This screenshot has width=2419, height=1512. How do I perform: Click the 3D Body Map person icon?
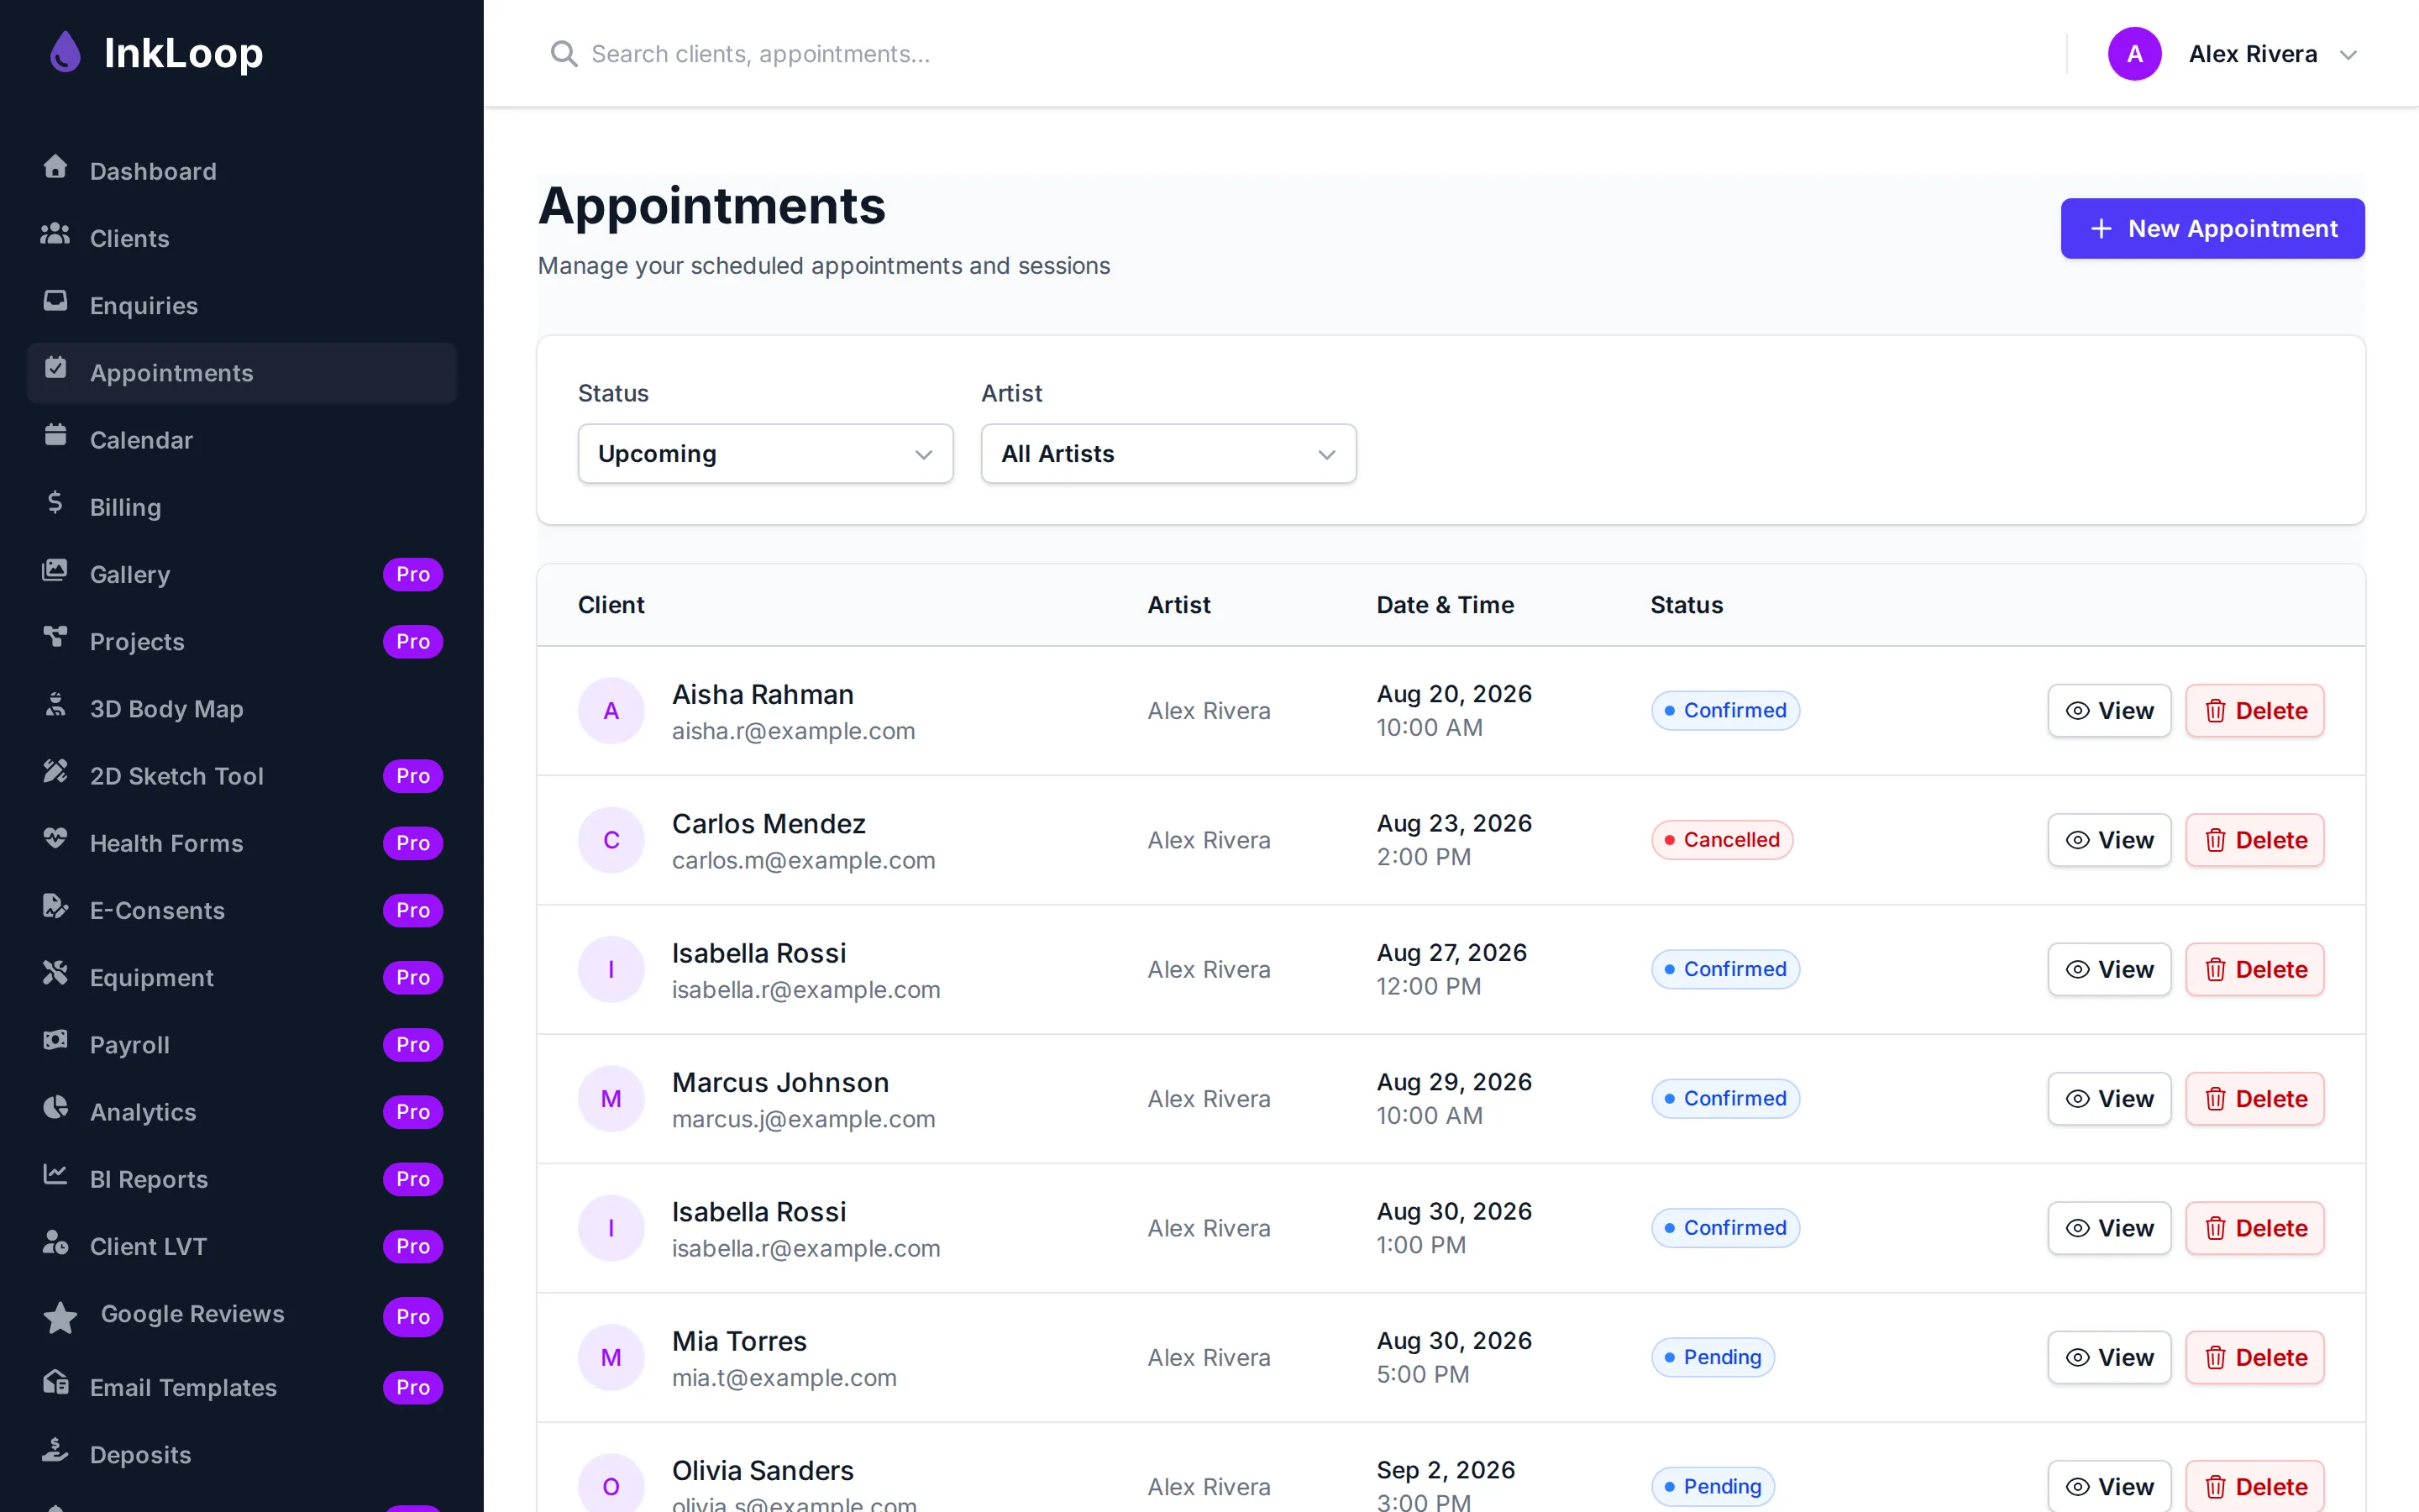tap(55, 704)
